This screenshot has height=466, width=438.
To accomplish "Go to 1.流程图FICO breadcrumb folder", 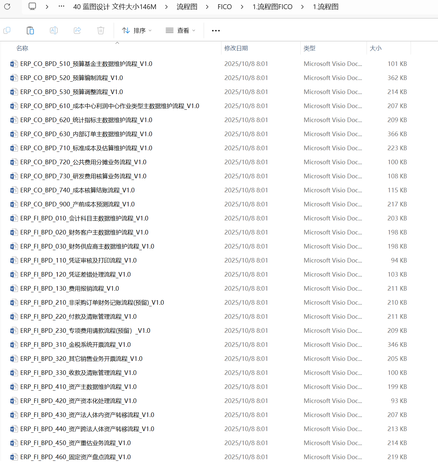I will pos(272,7).
